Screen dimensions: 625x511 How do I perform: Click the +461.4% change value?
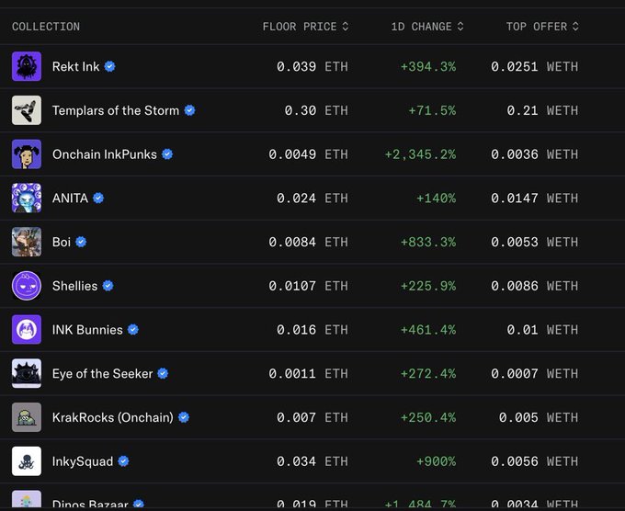pos(428,329)
